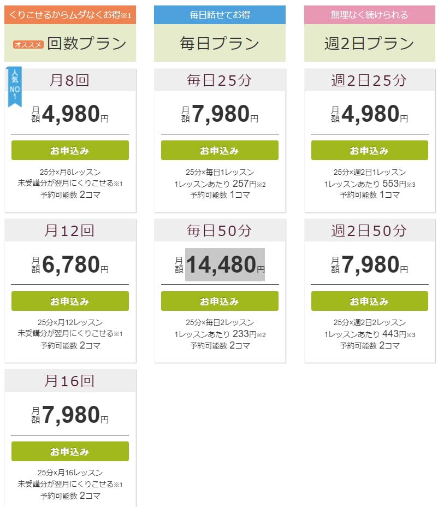The height and width of the screenshot is (507, 438).
Task: Click the お申込み button for 週2日25分
Action: (x=369, y=150)
